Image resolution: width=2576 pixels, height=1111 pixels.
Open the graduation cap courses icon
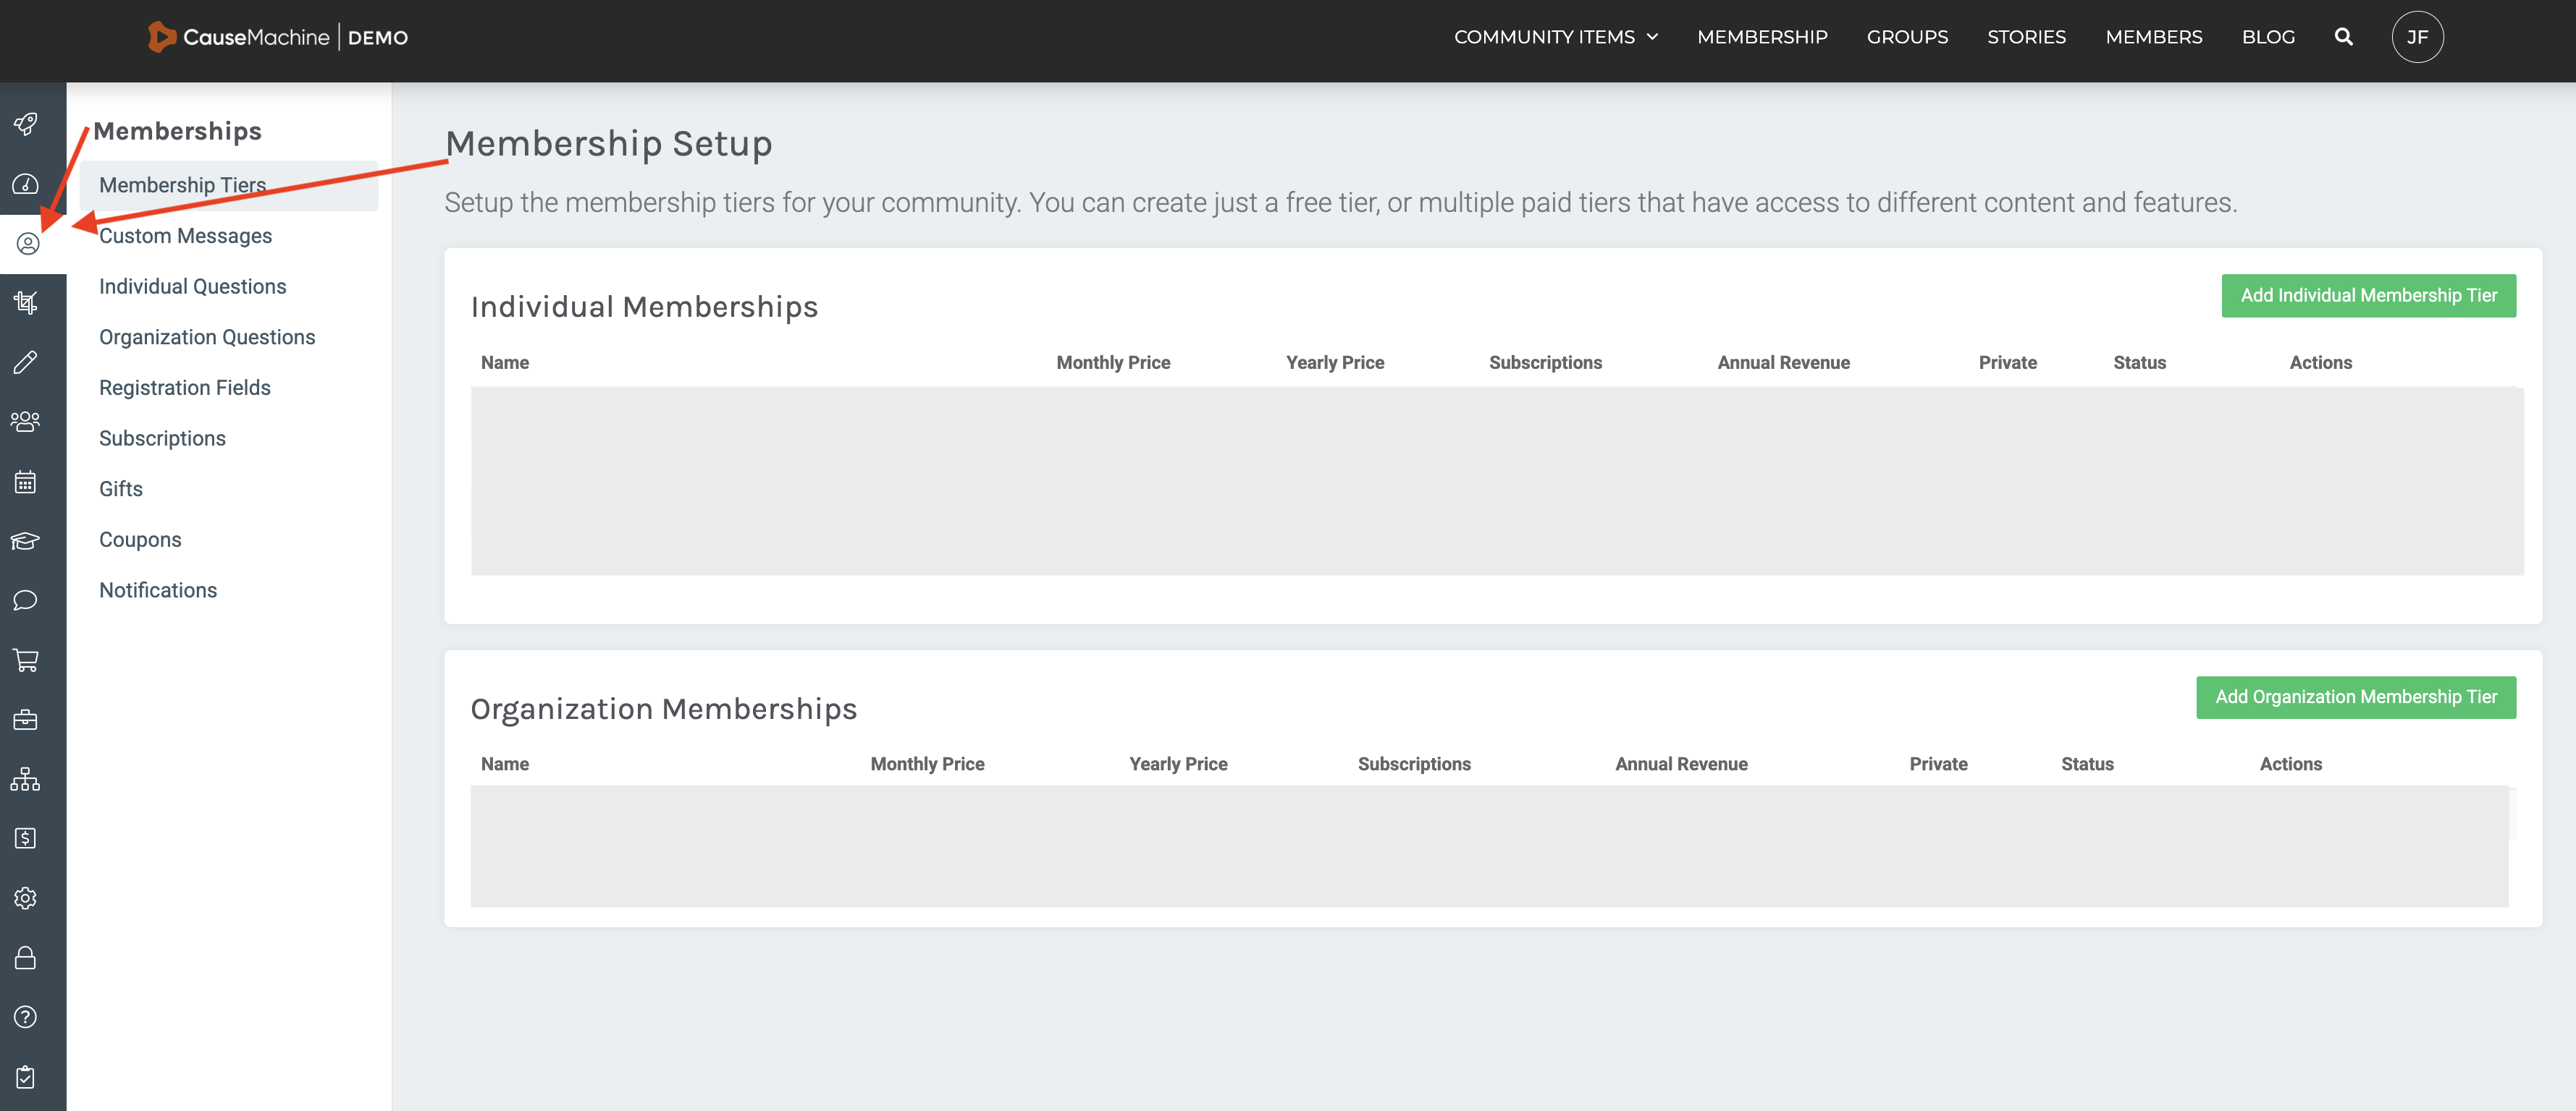[x=26, y=540]
